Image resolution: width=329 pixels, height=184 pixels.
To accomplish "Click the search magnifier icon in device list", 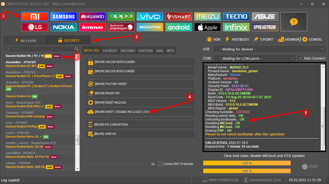I will tap(77, 49).
